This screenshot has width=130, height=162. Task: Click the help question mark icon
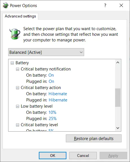pyautogui.click(x=105, y=5)
